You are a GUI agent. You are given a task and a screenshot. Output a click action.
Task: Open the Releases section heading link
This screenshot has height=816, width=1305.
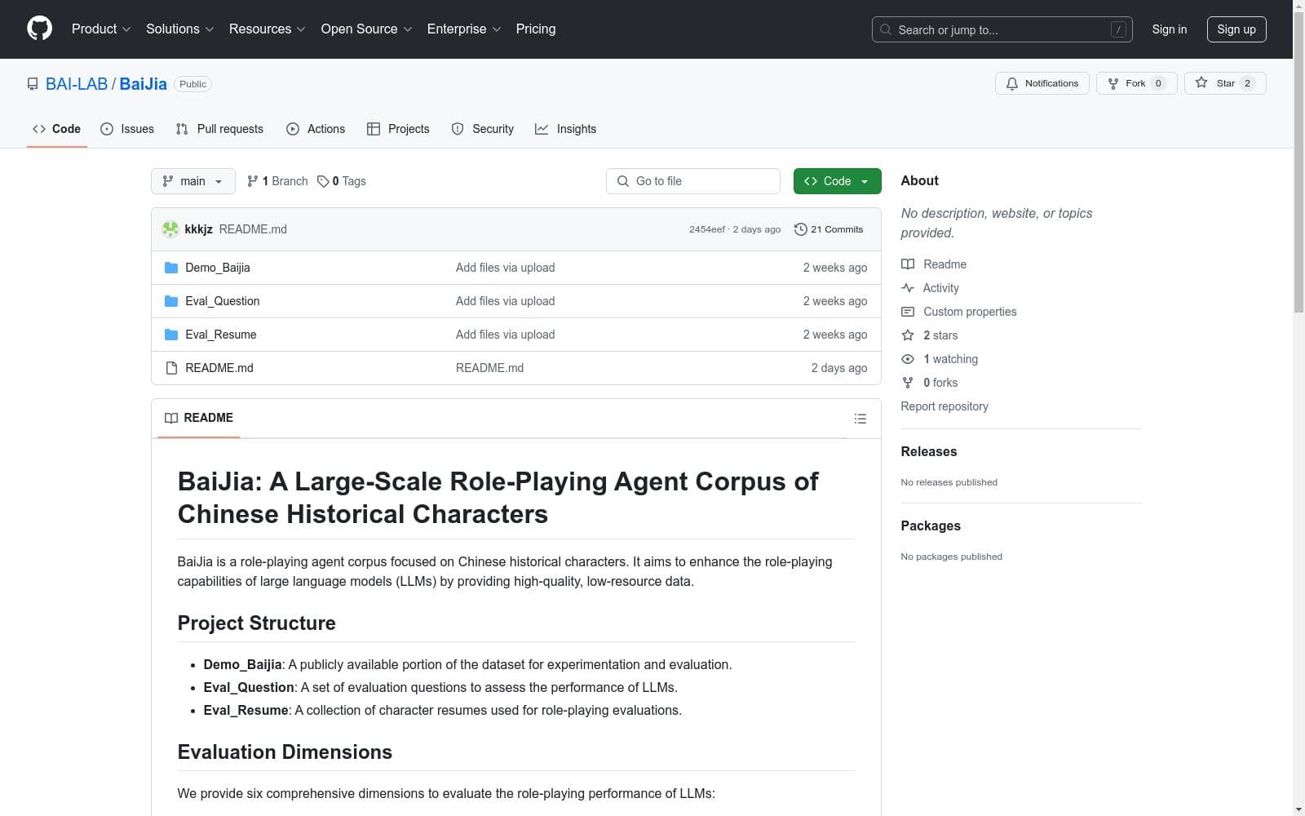pos(929,451)
